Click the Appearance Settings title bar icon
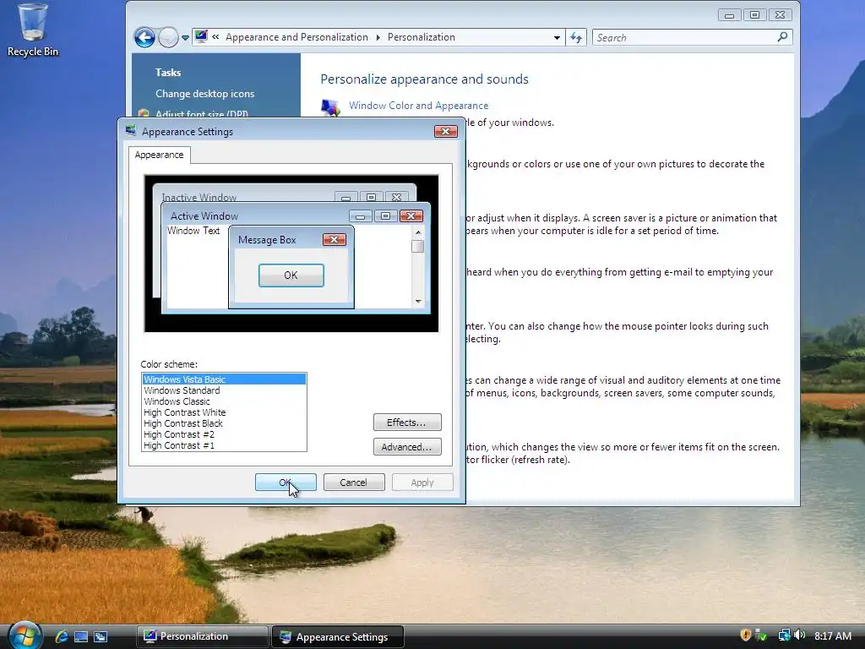The width and height of the screenshot is (865, 649). click(x=131, y=131)
